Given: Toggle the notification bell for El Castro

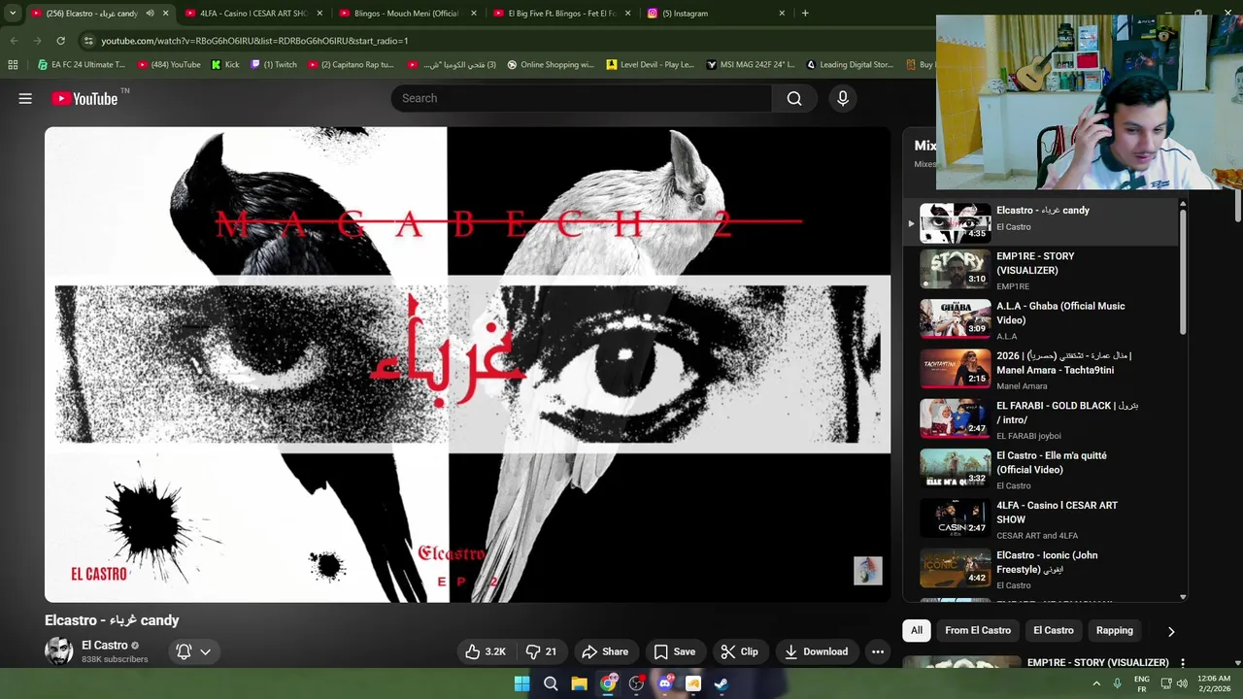Looking at the screenshot, I should [x=184, y=651].
